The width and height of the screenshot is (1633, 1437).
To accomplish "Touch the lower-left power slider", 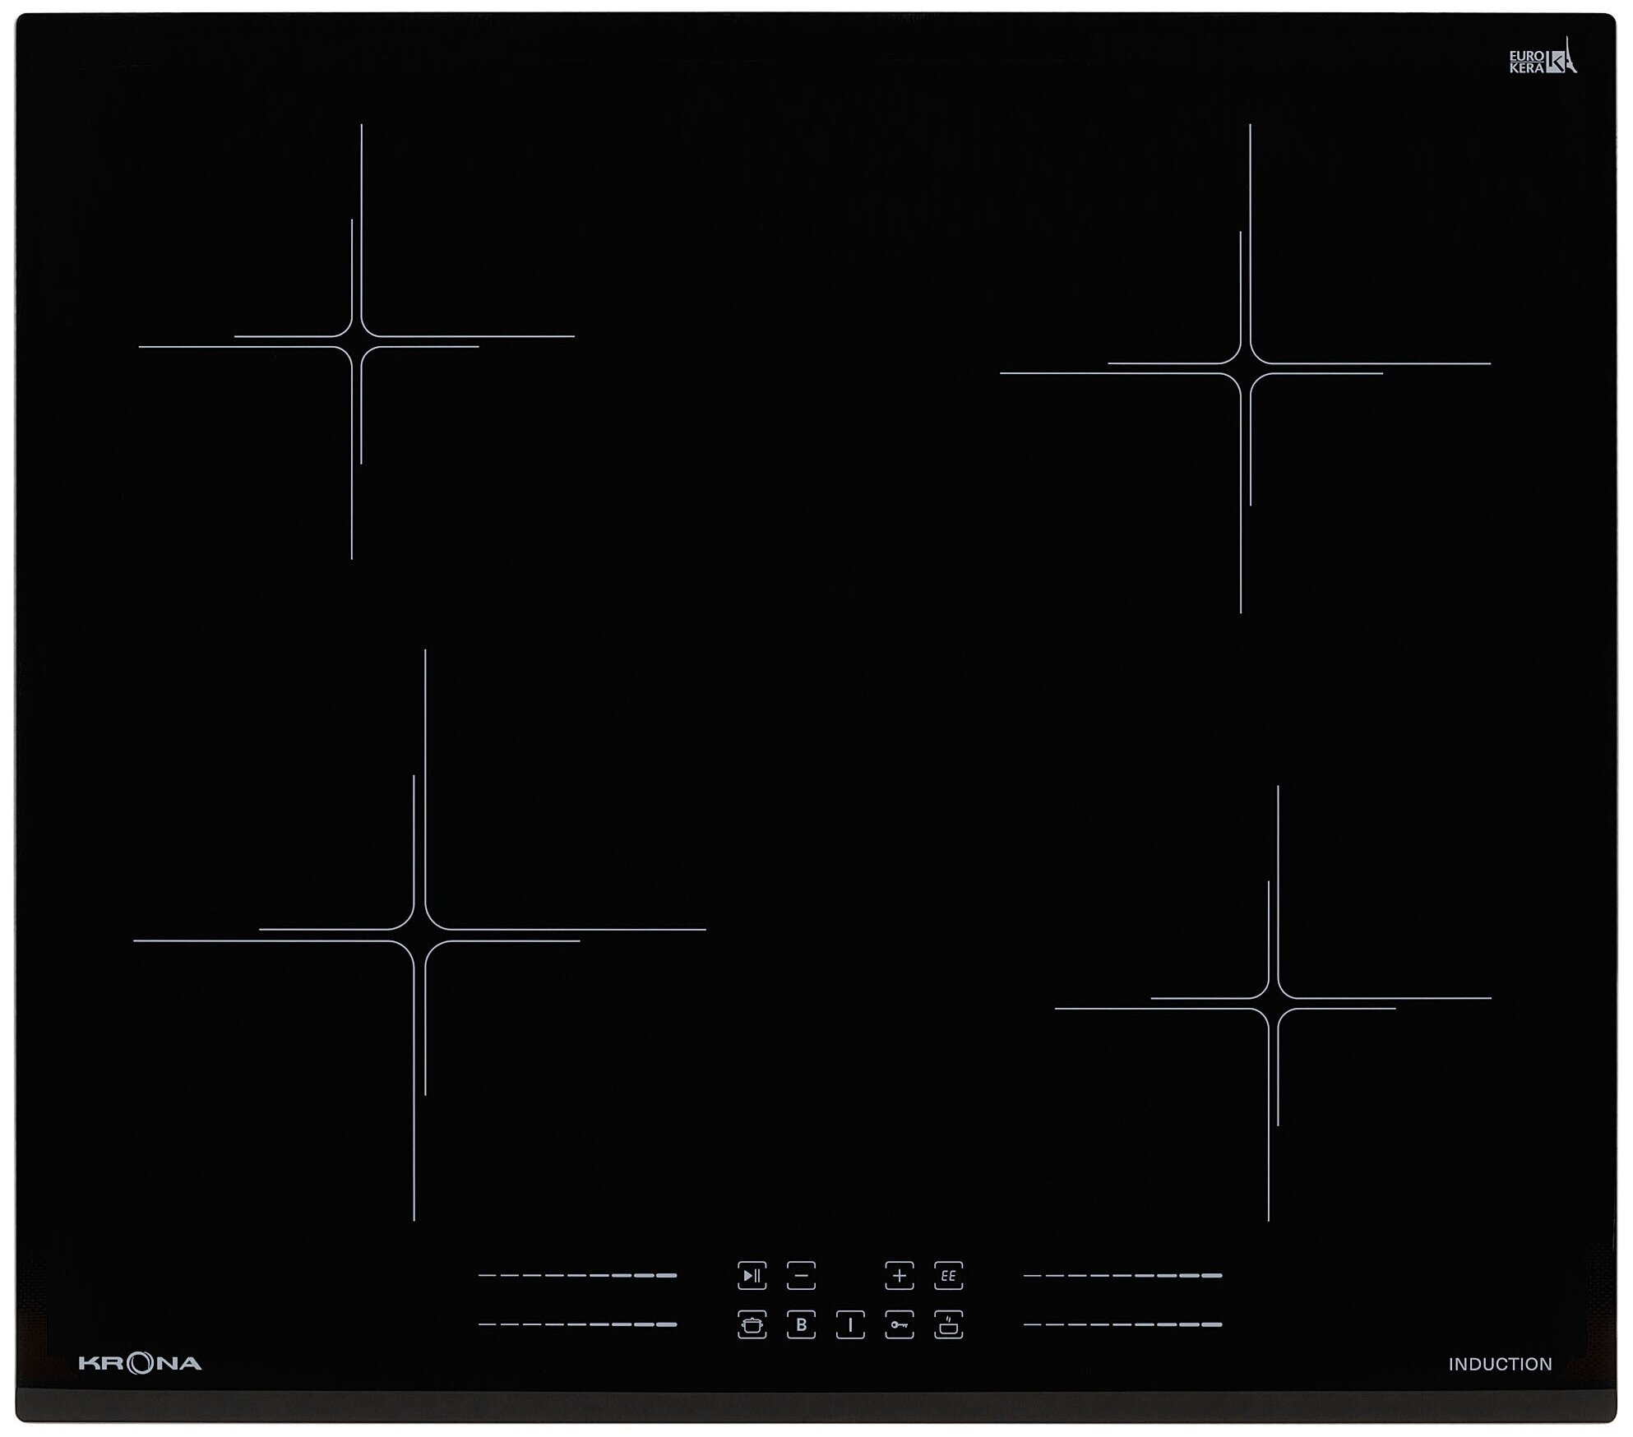I will [x=577, y=1324].
